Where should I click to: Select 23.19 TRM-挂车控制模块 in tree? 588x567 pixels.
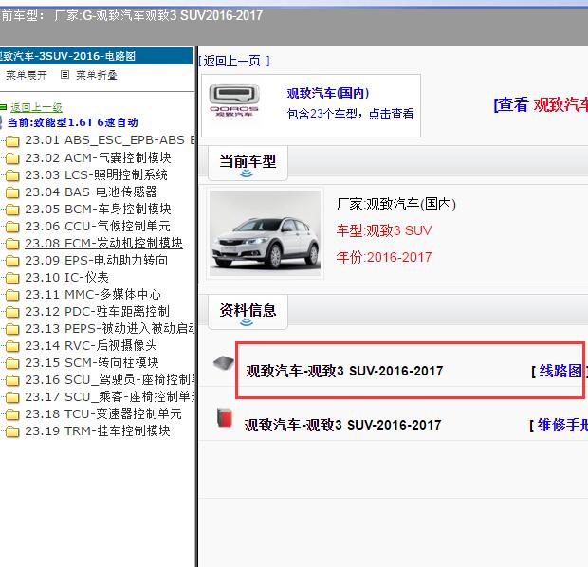(x=98, y=431)
